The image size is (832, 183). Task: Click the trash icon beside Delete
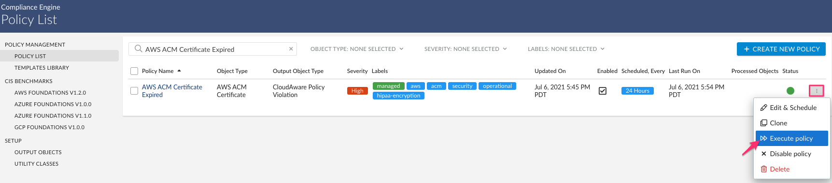[764, 169]
